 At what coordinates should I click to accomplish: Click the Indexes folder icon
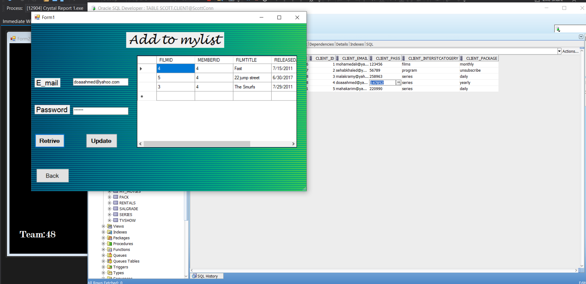[110, 232]
